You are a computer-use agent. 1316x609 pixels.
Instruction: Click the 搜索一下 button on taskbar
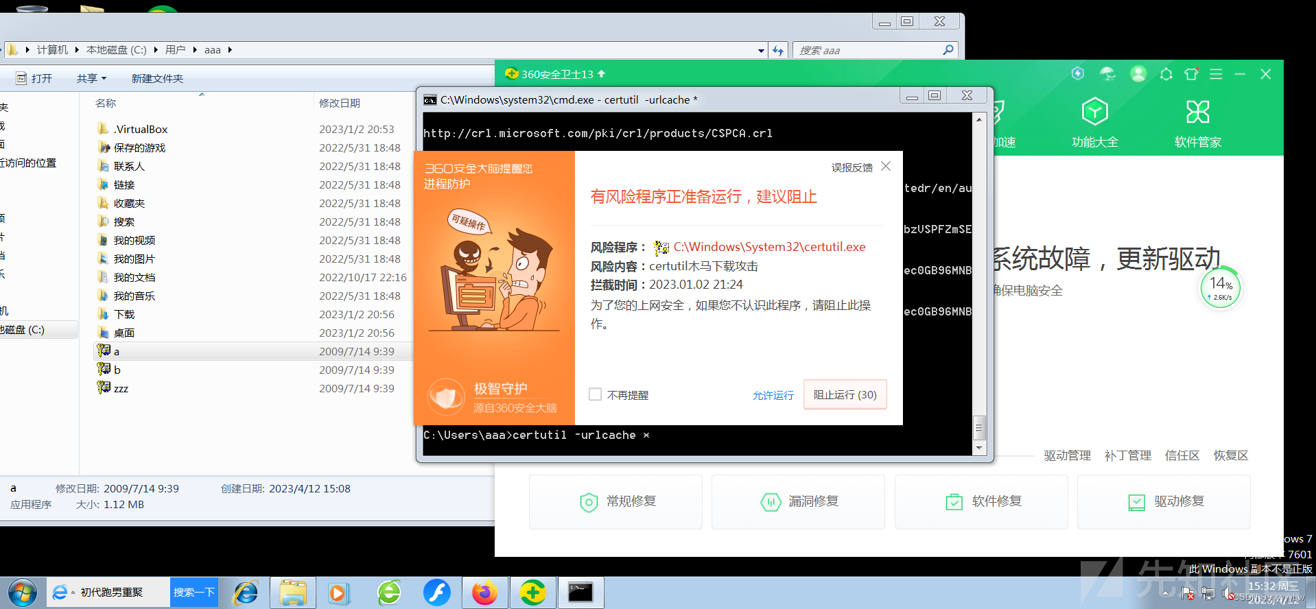click(194, 592)
